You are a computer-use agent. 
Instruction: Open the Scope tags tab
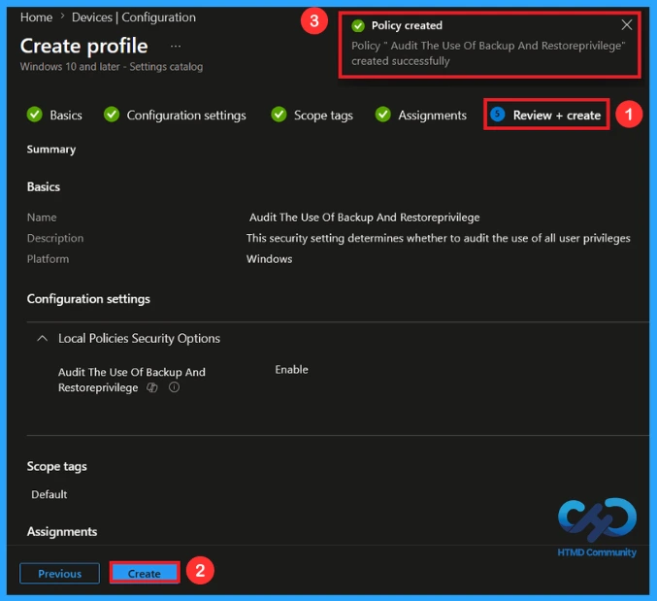pos(323,116)
